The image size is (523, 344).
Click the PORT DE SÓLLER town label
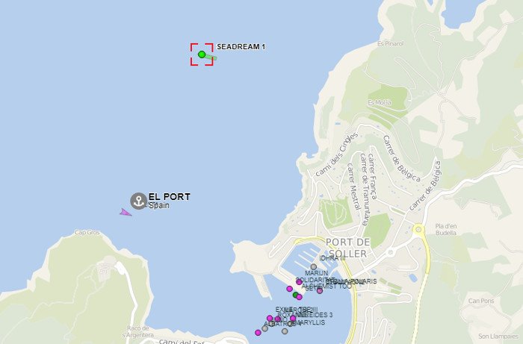click(347, 248)
